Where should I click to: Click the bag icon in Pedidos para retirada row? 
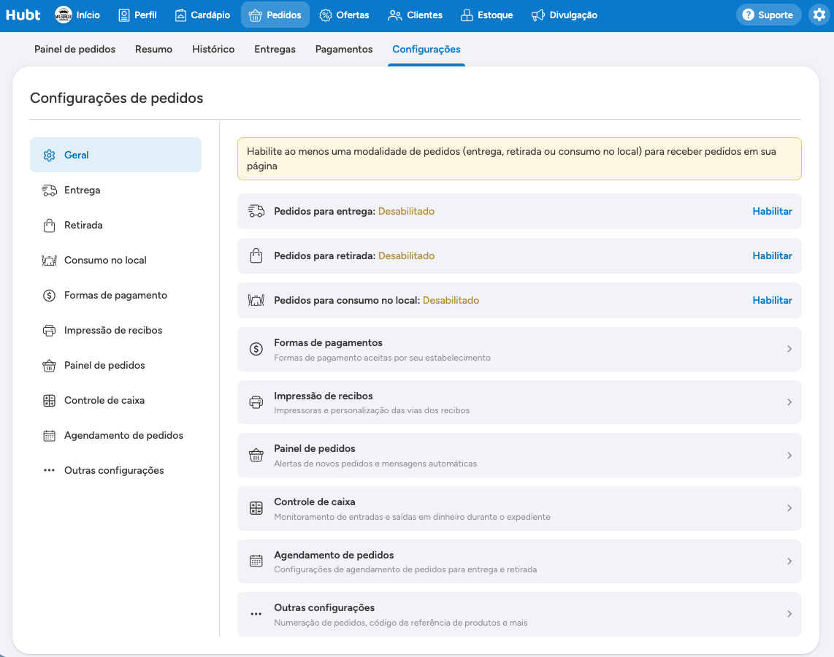click(256, 255)
